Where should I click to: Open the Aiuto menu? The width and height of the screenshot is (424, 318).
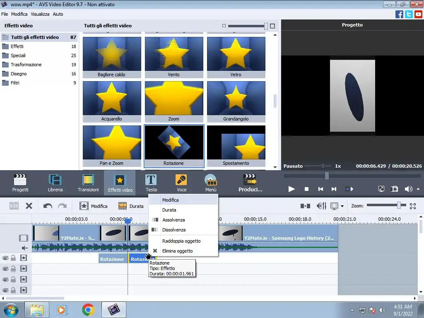(x=58, y=14)
